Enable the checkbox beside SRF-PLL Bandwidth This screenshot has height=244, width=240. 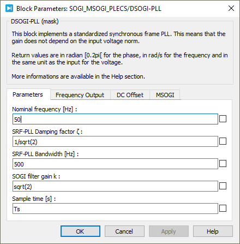[223, 164]
